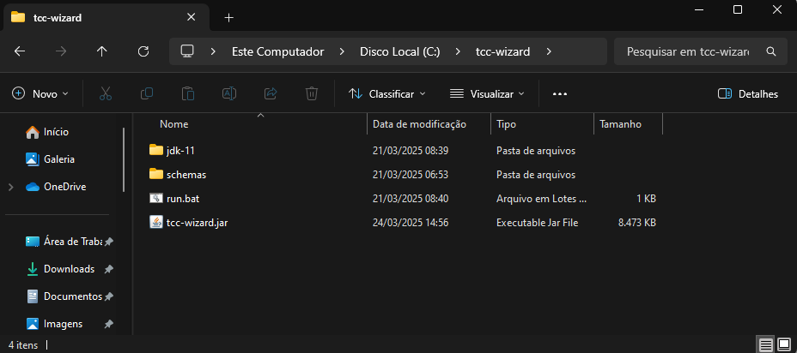
Task: Toggle the Detalhes pane
Action: pyautogui.click(x=747, y=93)
